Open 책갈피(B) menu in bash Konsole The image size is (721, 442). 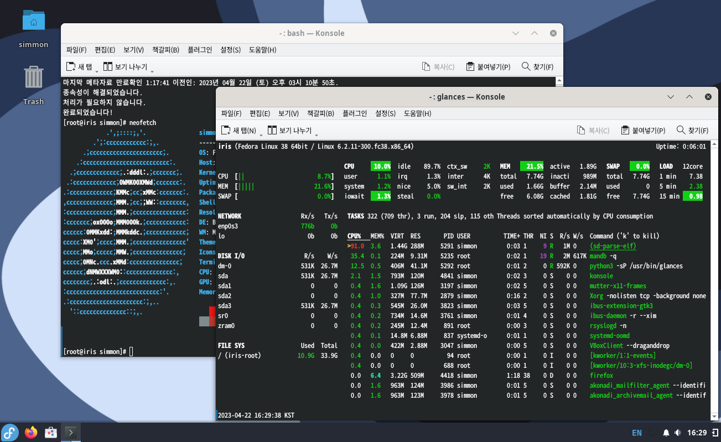[165, 50]
